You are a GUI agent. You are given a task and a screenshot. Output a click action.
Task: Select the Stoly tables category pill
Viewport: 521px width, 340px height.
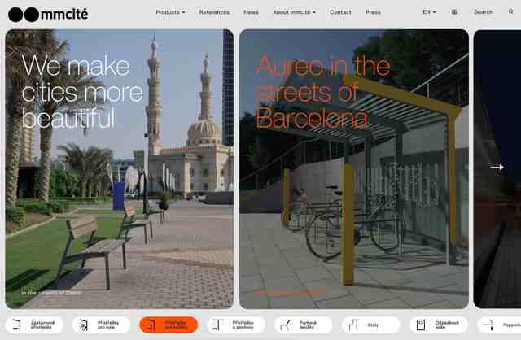371,325
